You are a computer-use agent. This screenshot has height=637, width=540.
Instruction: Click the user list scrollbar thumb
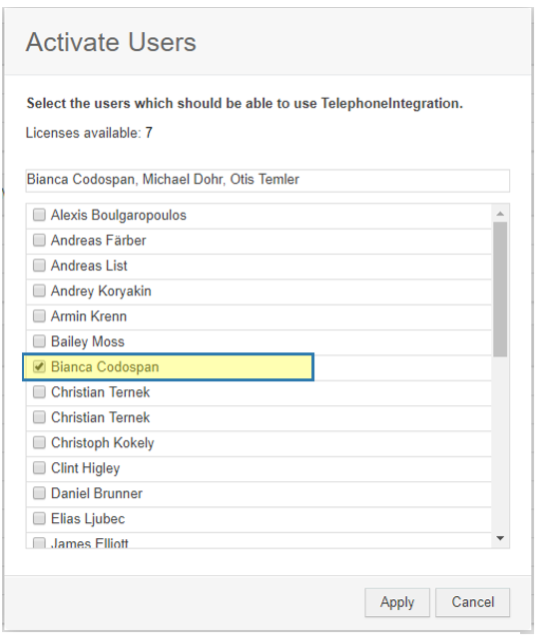[x=500, y=290]
